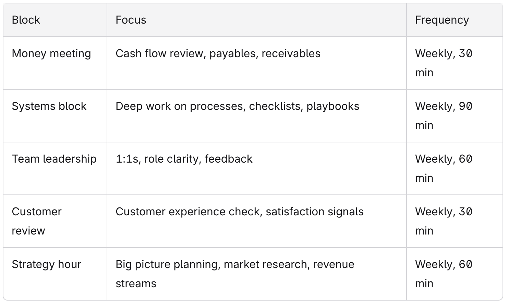Click the word playbooks in Systems row
This screenshot has height=304, width=508.
(333, 106)
